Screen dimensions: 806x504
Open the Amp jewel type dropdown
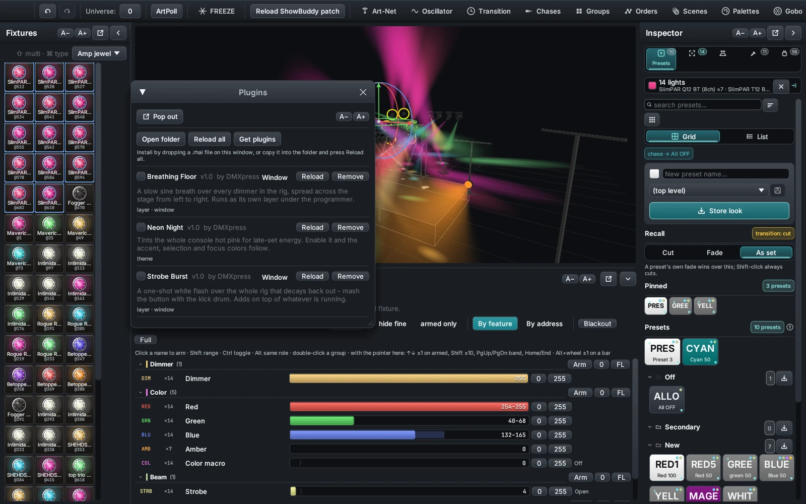click(x=99, y=53)
